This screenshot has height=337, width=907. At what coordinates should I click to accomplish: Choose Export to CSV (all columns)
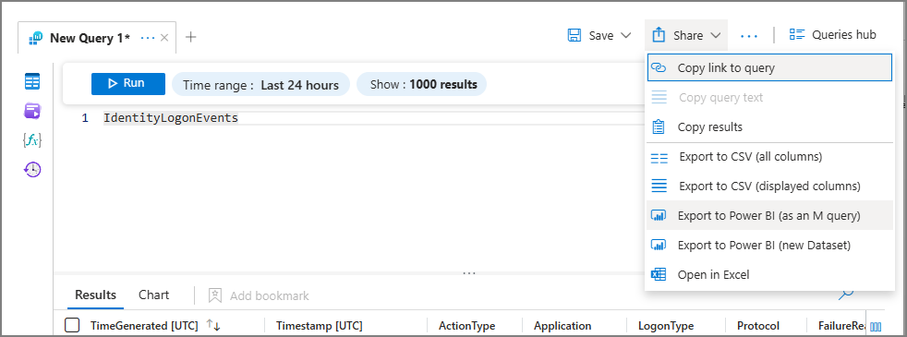click(769, 157)
